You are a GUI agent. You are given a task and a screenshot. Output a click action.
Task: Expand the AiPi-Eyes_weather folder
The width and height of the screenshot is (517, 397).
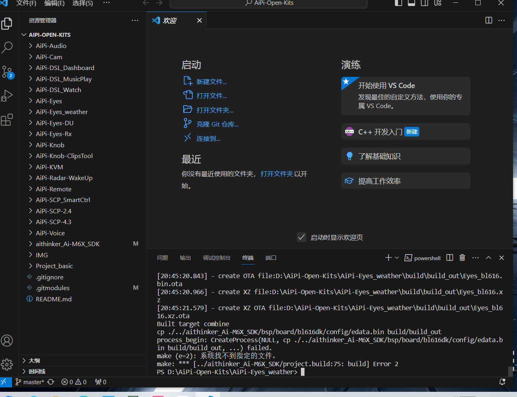coord(82,112)
